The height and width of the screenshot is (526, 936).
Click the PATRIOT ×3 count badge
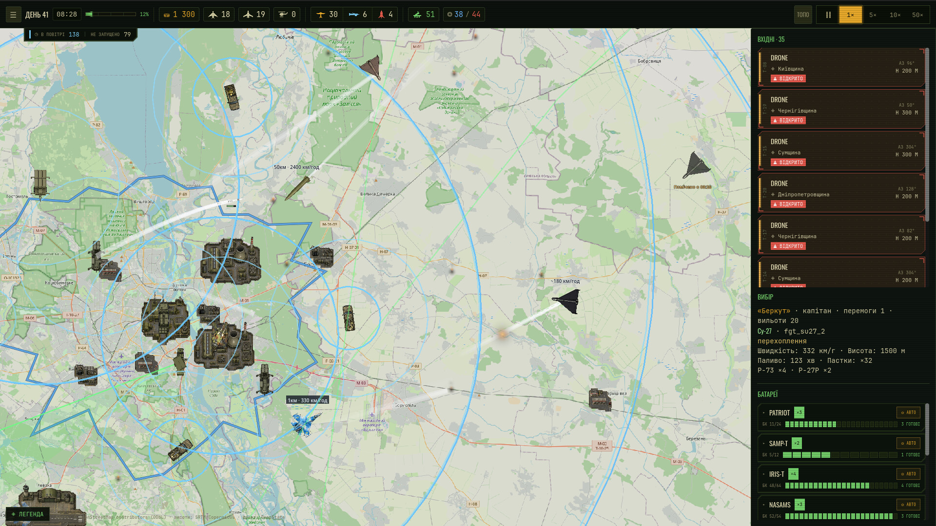coord(799,413)
